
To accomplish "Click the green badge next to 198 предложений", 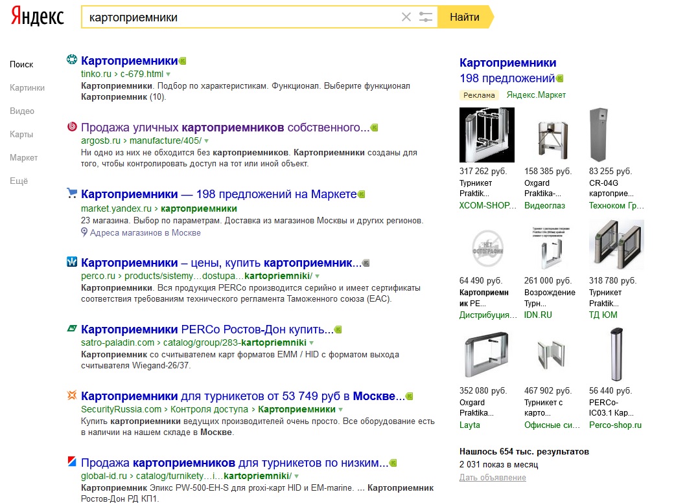I will pos(560,79).
